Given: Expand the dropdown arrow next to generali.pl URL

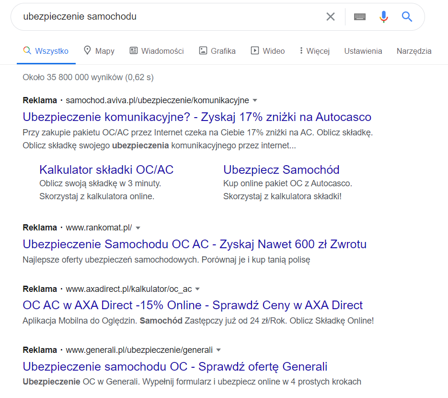Looking at the screenshot, I should (218, 350).
